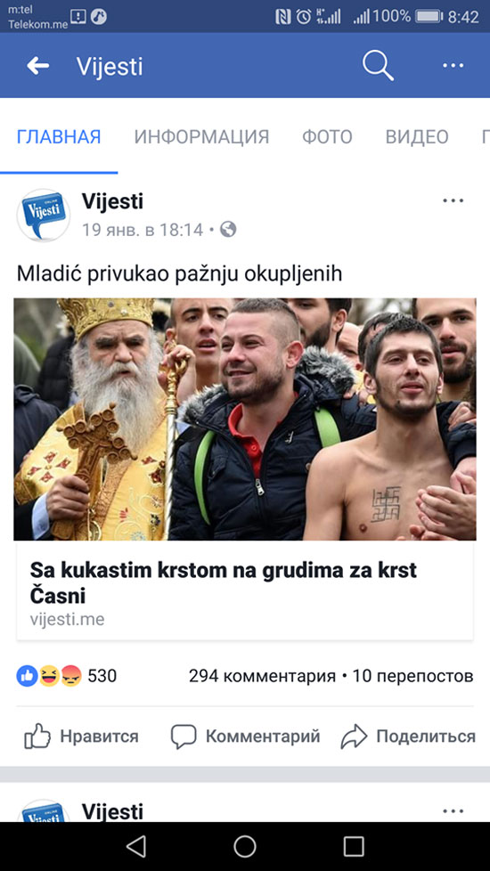This screenshot has height=871, width=490.
Task: Open the 294 комментария link
Action: click(262, 676)
